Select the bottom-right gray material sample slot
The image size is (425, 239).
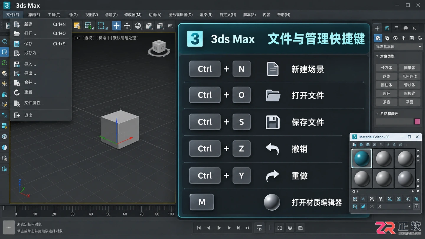pos(405,179)
